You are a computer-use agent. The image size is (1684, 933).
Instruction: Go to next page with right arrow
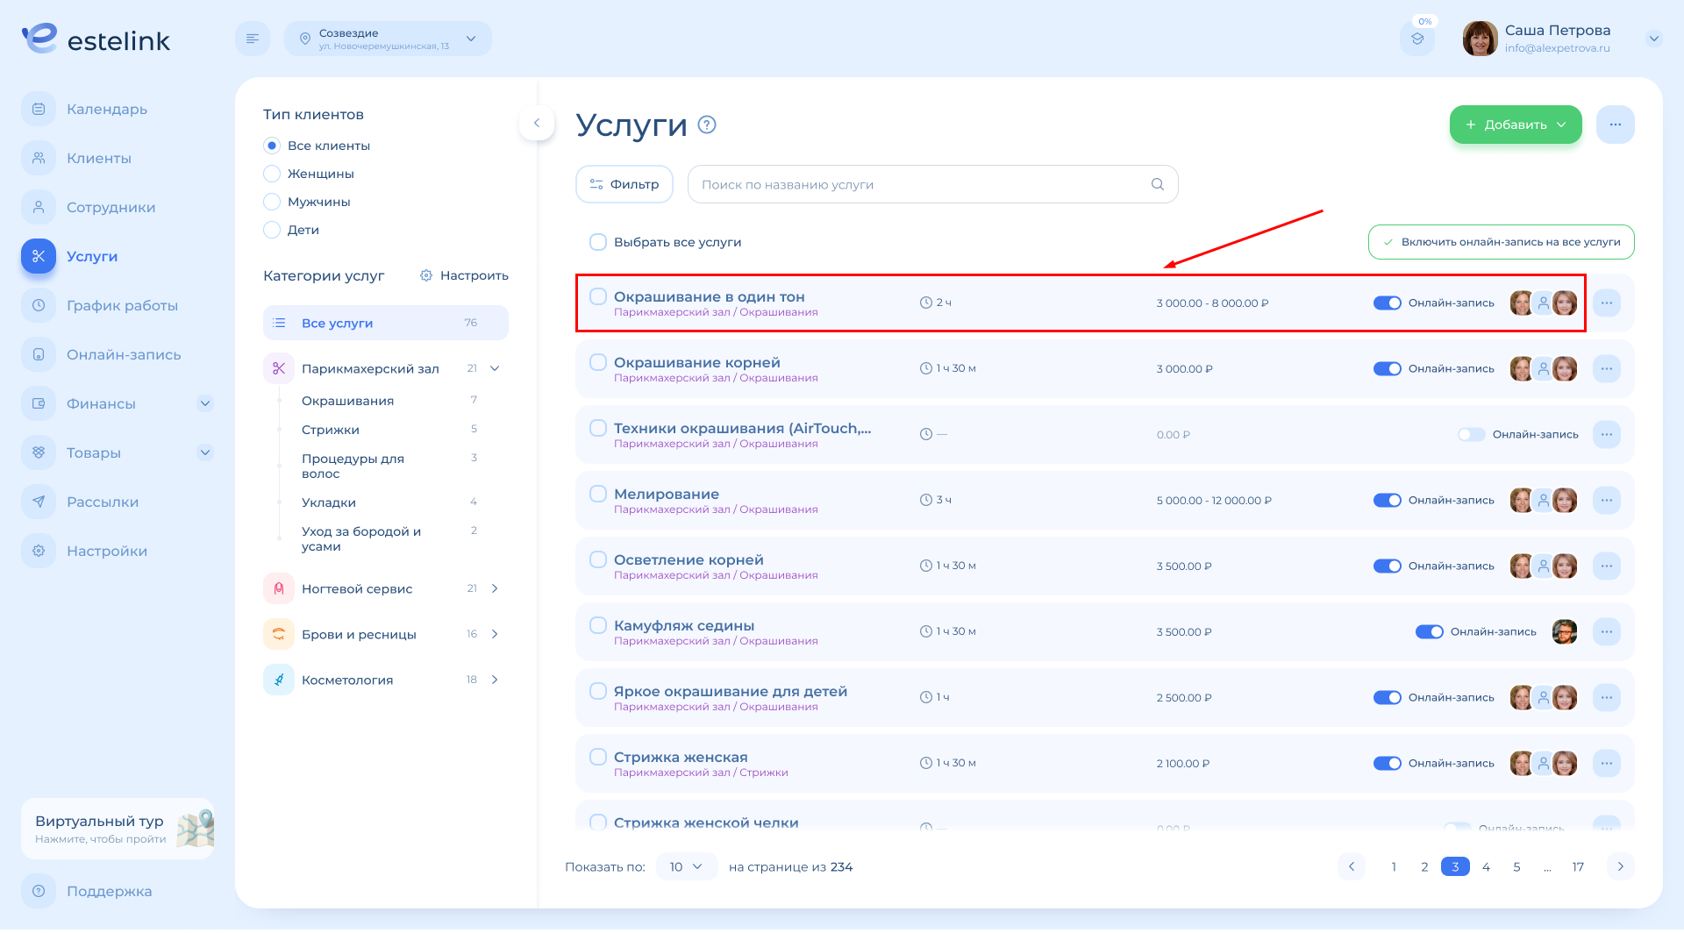tap(1620, 866)
